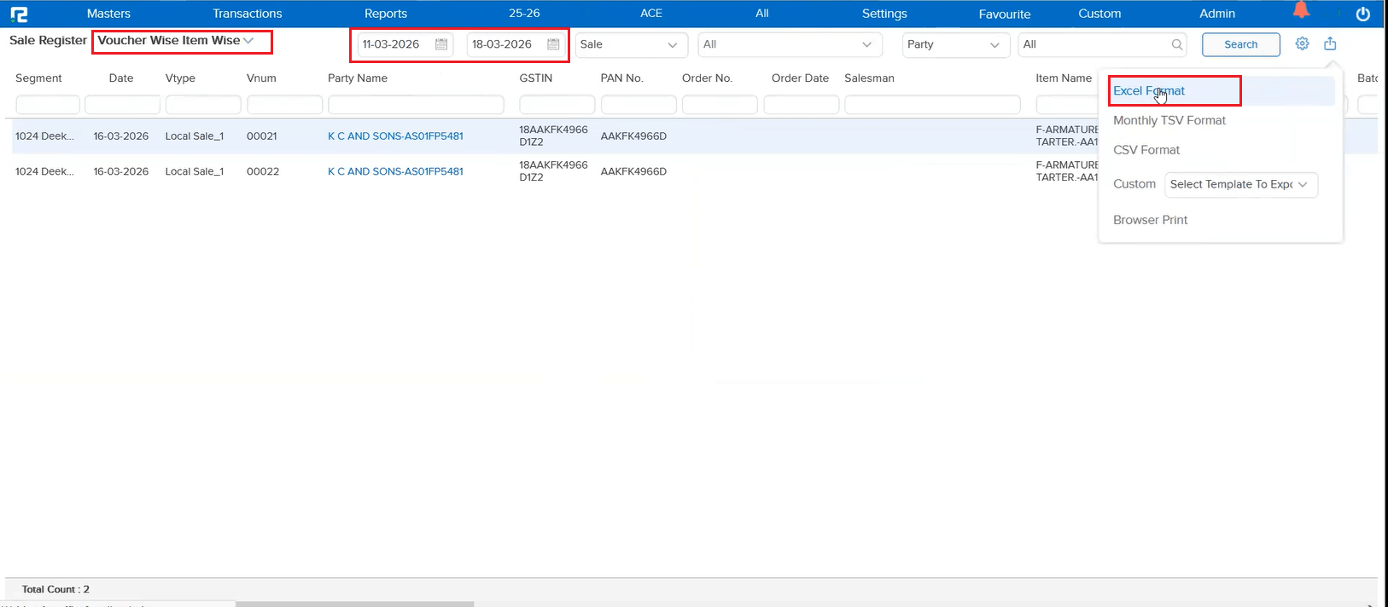This screenshot has width=1388, height=613.
Task: Open the Favourite menu
Action: [x=1005, y=14]
